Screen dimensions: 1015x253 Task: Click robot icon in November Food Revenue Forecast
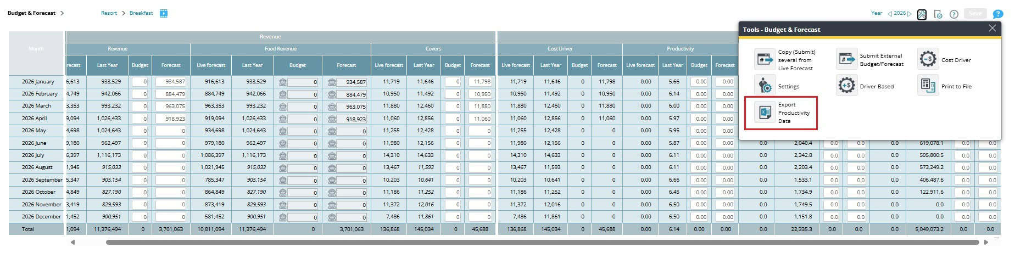click(332, 205)
